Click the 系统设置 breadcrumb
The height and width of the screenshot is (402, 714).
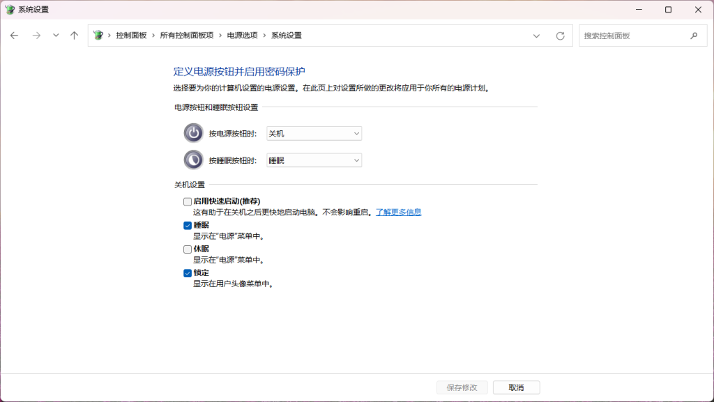[287, 36]
